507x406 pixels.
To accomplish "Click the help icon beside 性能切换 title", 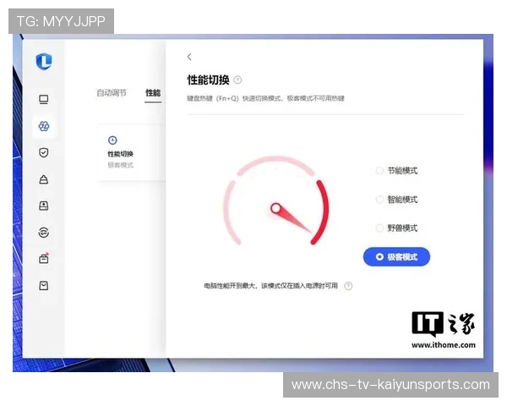I will point(237,80).
